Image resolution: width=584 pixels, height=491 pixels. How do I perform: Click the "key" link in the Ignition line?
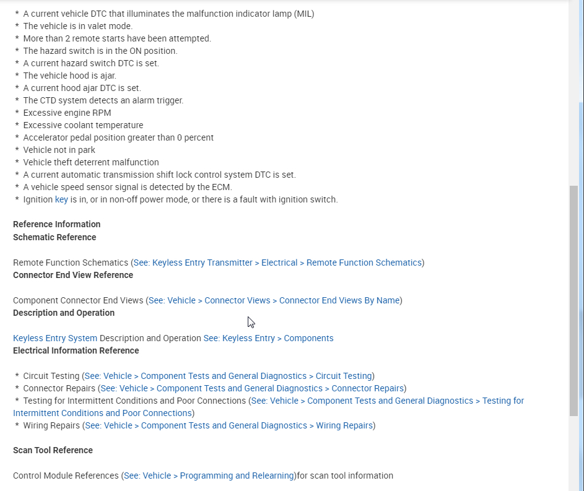61,199
